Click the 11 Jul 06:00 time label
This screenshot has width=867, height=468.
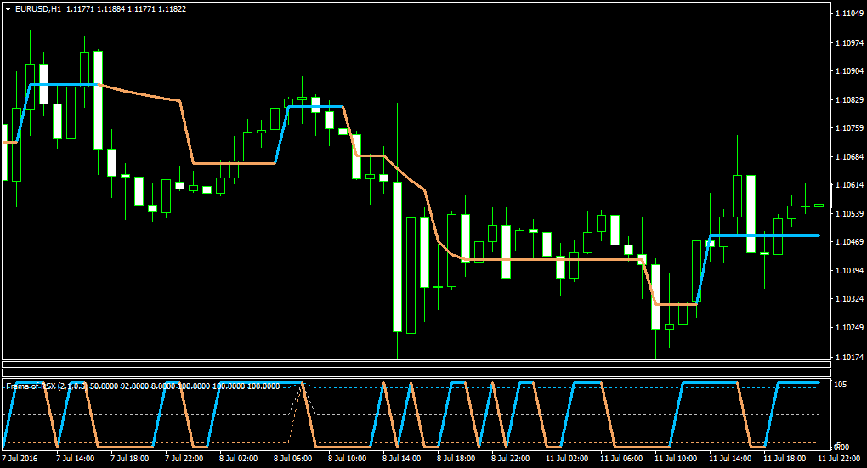tap(621, 459)
